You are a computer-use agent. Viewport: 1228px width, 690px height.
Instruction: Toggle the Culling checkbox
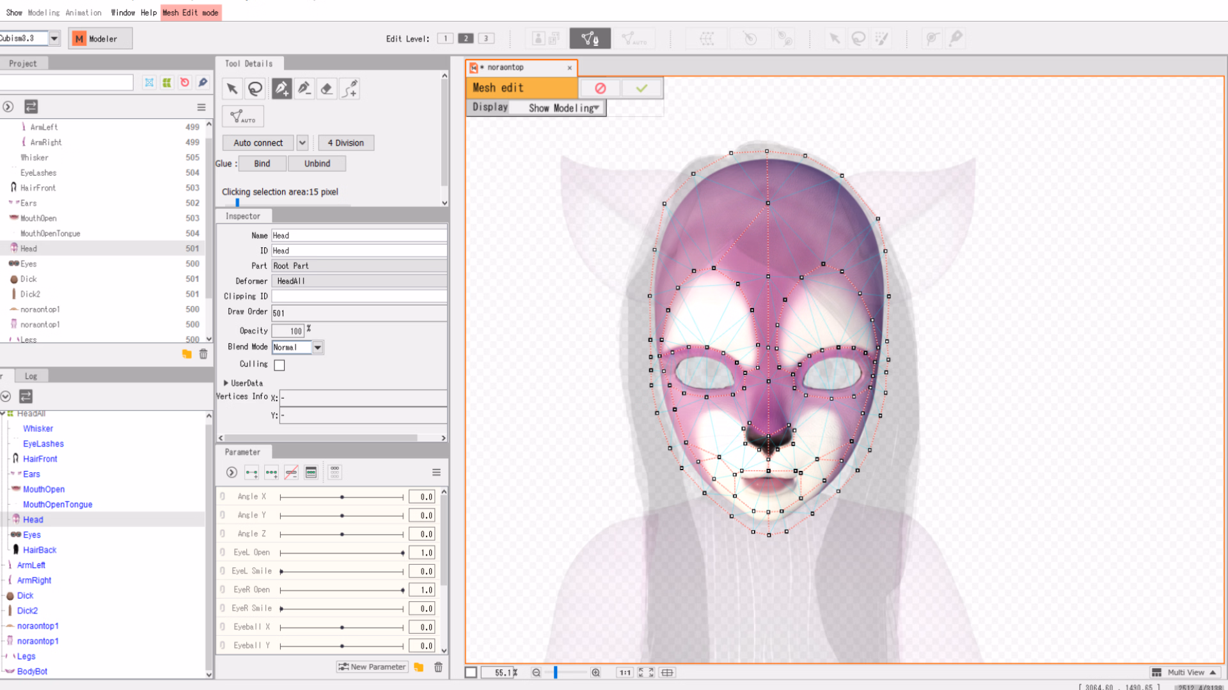coord(279,365)
